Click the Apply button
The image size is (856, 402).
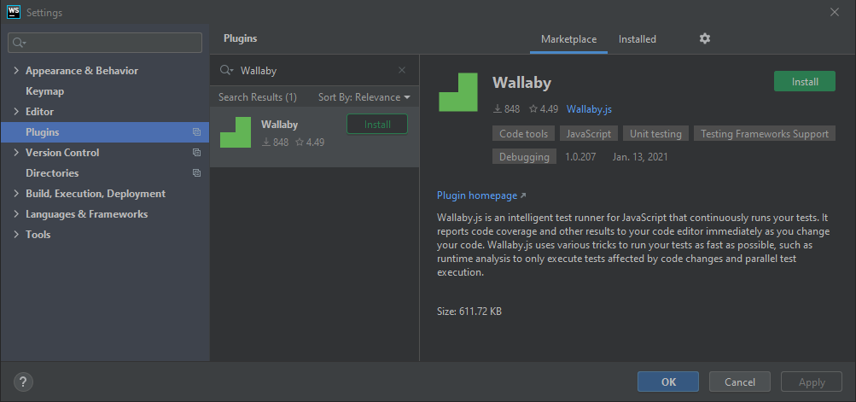click(812, 382)
